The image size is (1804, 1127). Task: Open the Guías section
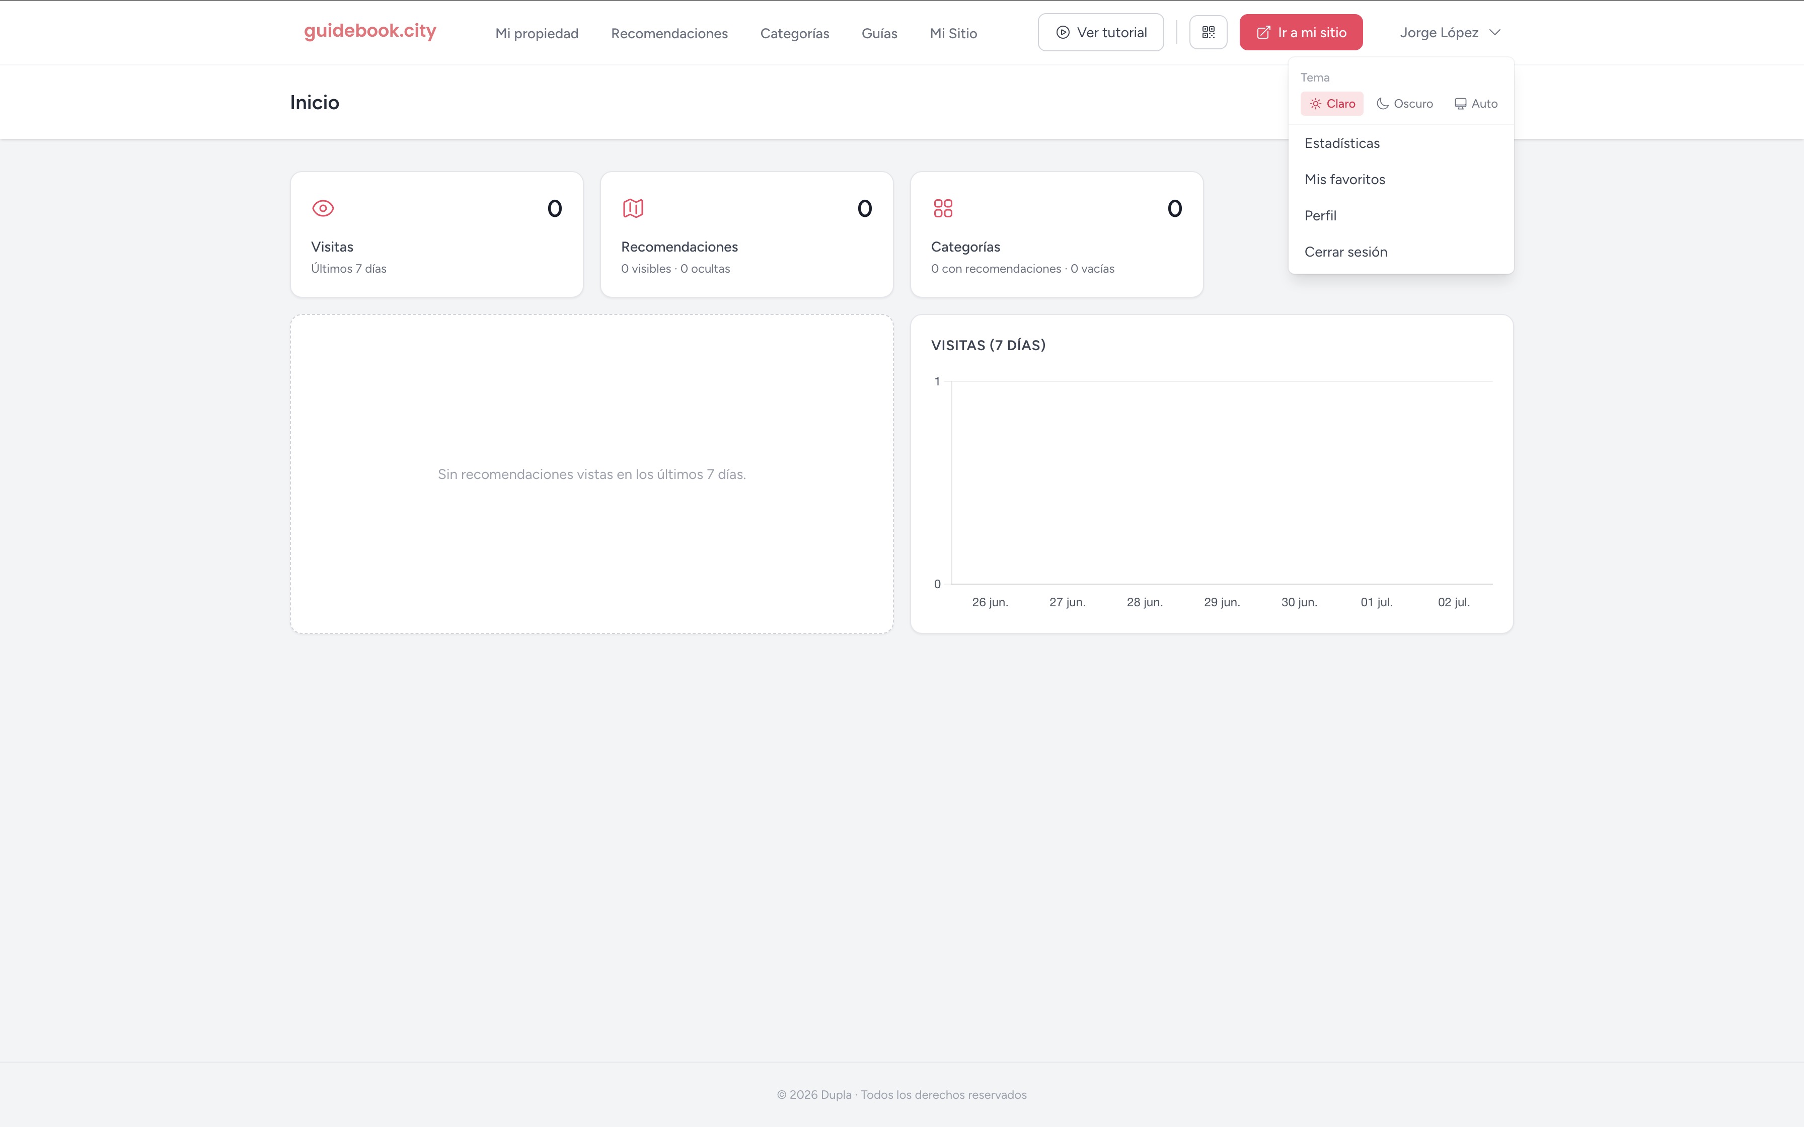pos(880,34)
